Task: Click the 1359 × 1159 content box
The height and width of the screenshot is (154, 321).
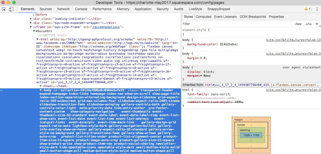Action: coord(251,135)
